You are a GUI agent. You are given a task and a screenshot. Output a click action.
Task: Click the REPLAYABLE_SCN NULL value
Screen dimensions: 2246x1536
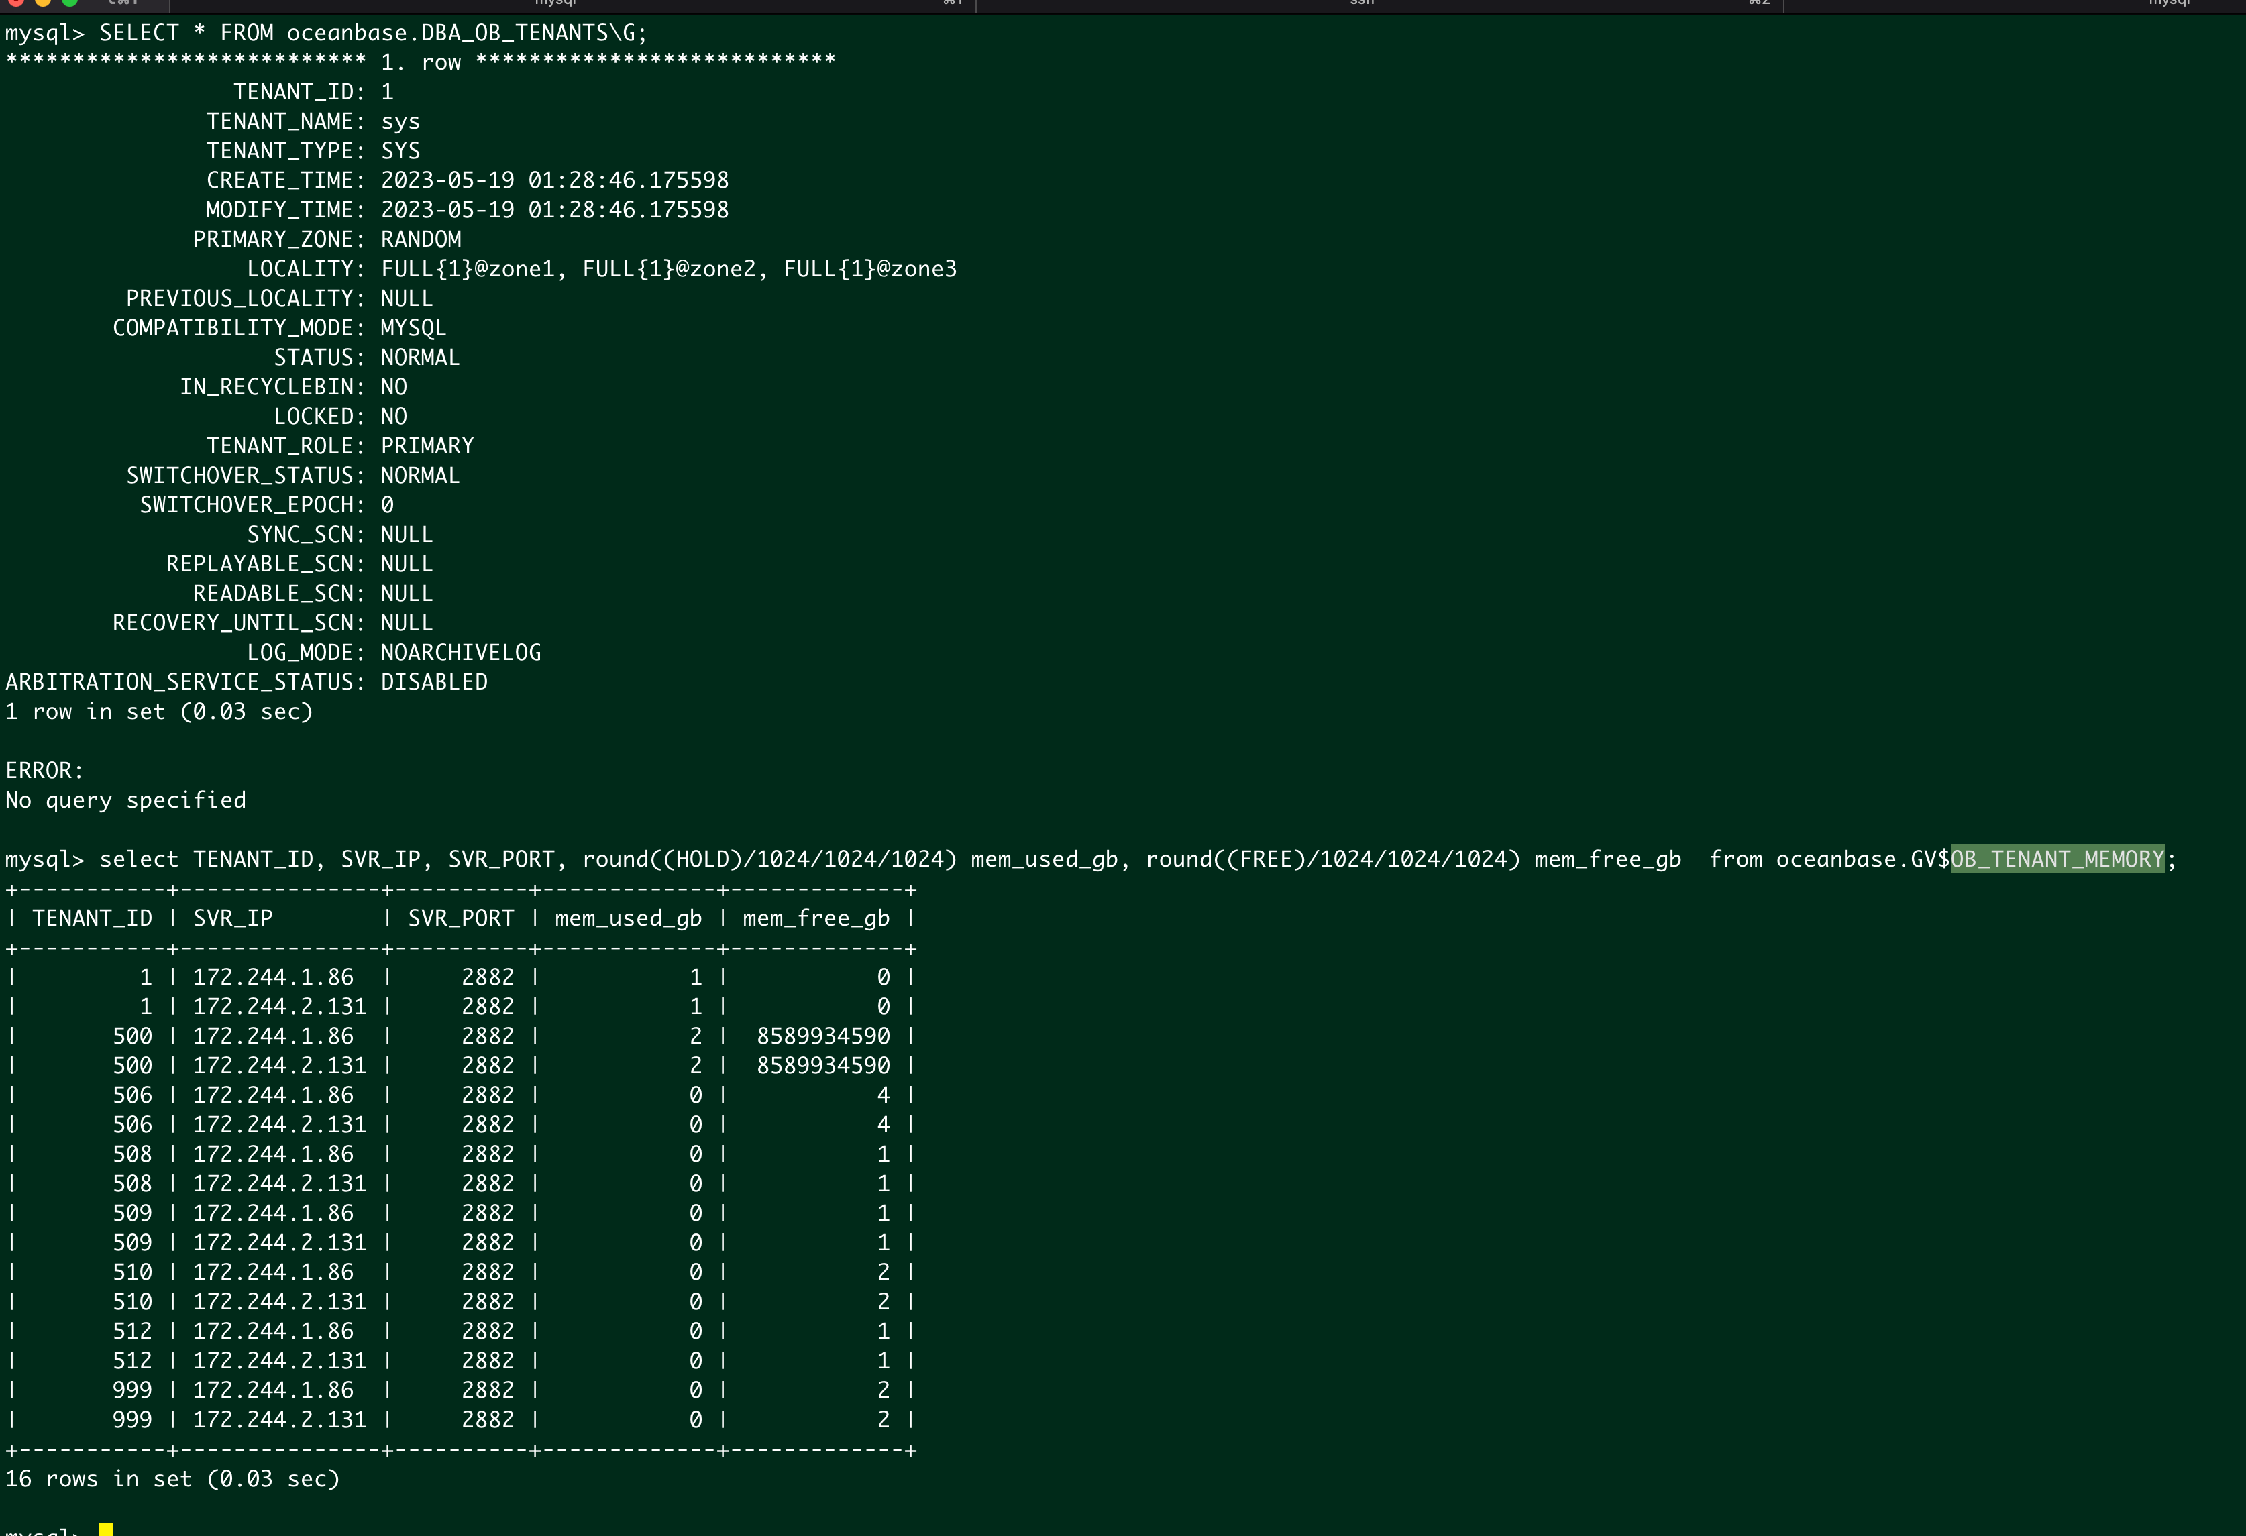pyautogui.click(x=407, y=563)
